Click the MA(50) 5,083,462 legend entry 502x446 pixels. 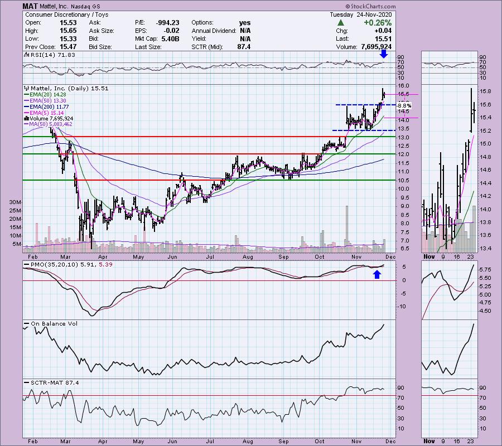51,124
